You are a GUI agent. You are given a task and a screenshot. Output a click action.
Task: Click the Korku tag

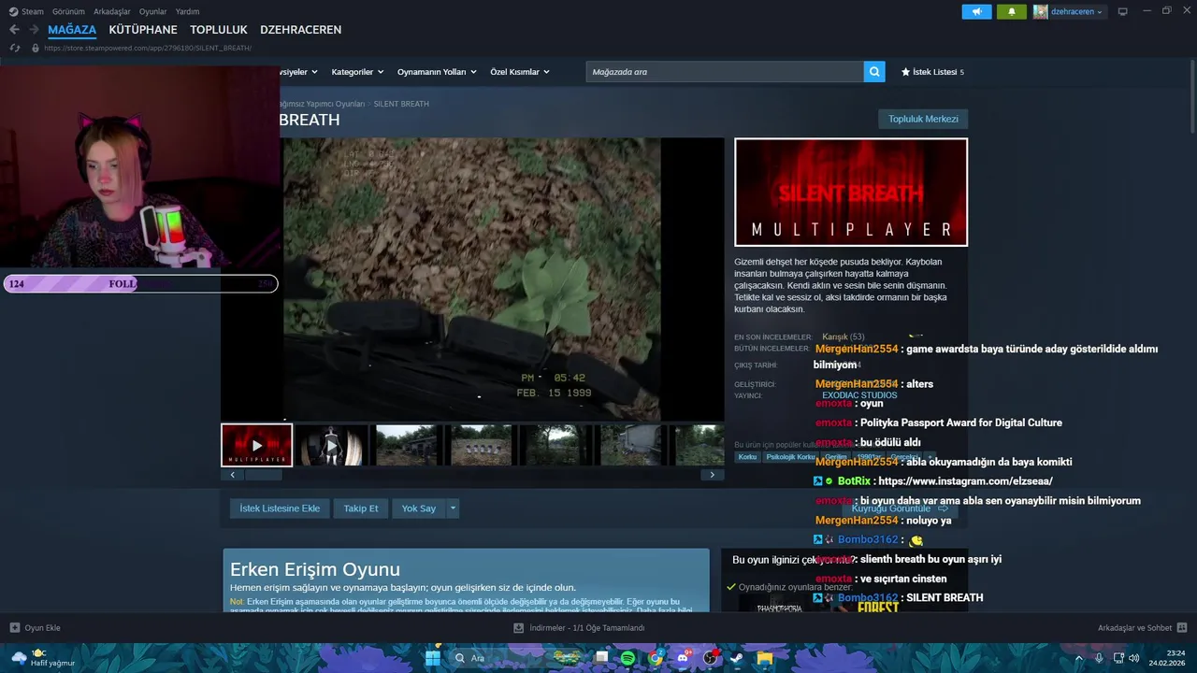click(x=747, y=457)
